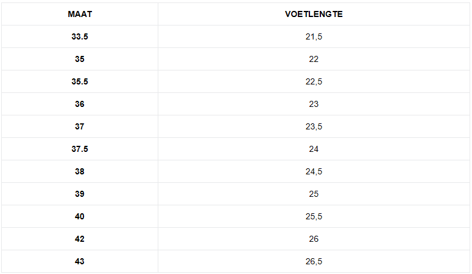
Task: Click size 40 row label
Action: pos(80,216)
